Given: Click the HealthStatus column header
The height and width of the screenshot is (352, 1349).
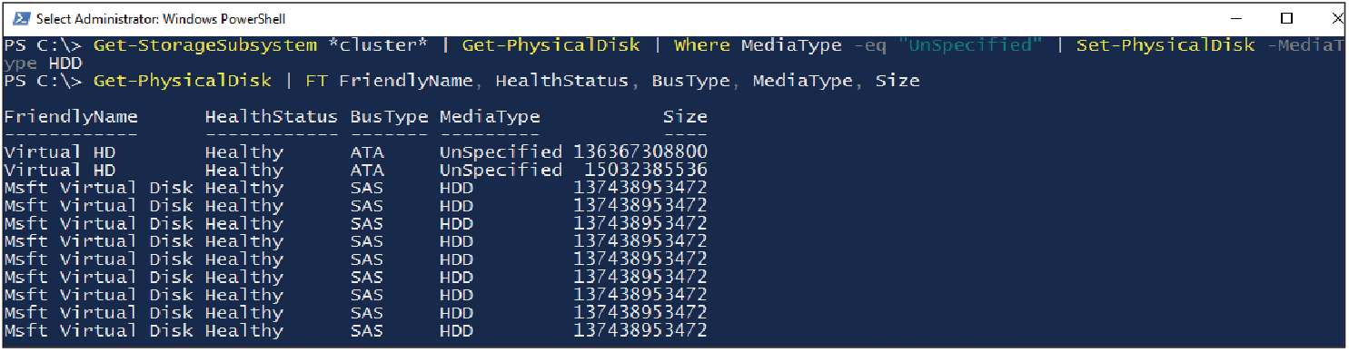Looking at the screenshot, I should tap(272, 116).
